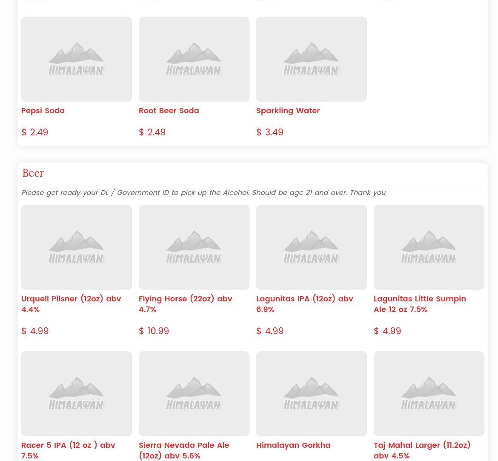
Task: Open Racer 5 IPA (12 oz) title link
Action: click(x=68, y=450)
